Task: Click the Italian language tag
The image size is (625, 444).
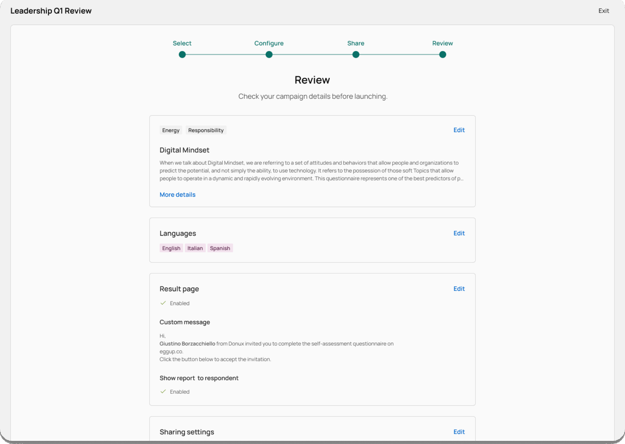Action: [195, 248]
